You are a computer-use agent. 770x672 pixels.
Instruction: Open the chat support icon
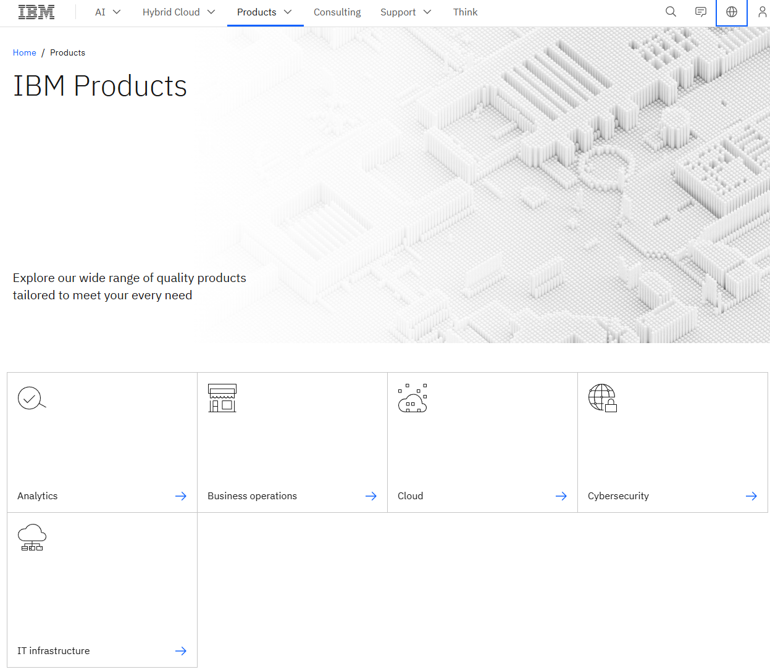700,12
